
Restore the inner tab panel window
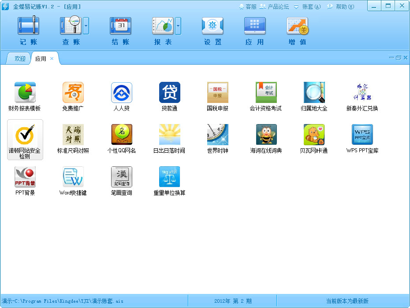coord(398,58)
